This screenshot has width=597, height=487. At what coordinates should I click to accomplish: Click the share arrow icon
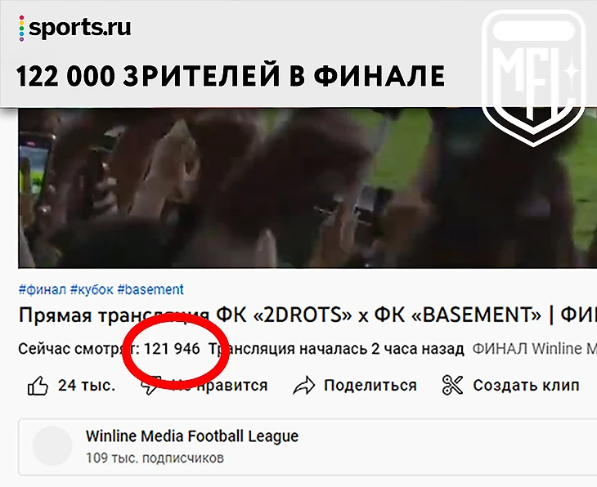click(x=304, y=386)
